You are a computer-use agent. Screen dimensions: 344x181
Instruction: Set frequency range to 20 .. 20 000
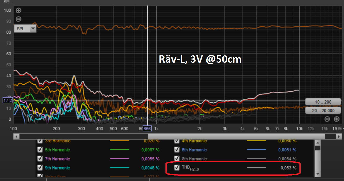pos(323,110)
